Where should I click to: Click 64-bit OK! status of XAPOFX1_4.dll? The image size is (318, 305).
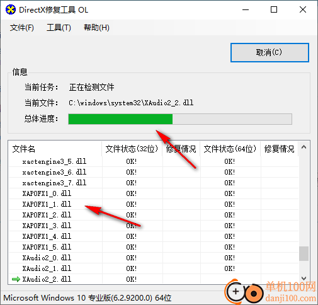(230, 236)
